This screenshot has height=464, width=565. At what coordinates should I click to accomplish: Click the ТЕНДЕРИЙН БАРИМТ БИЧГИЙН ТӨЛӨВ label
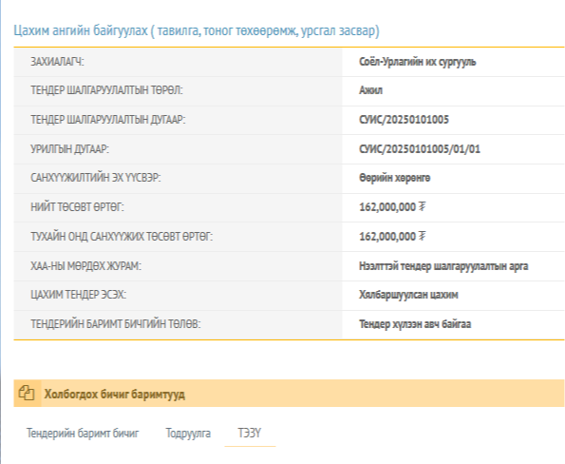tap(115, 324)
